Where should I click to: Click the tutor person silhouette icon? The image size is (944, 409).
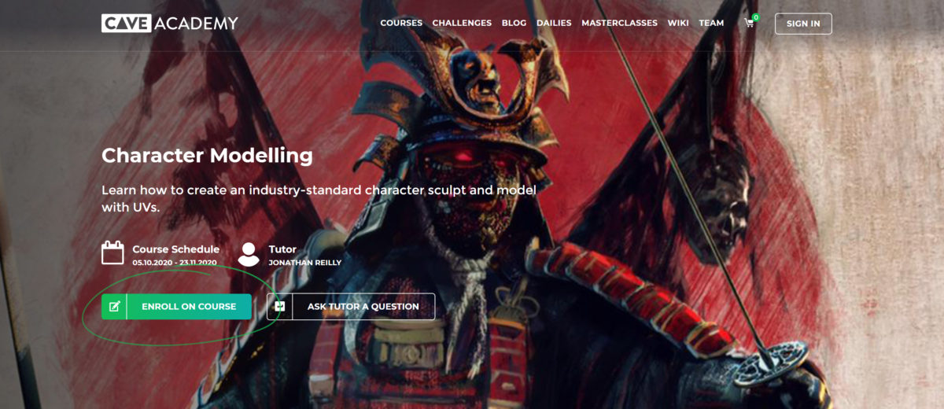(x=249, y=253)
